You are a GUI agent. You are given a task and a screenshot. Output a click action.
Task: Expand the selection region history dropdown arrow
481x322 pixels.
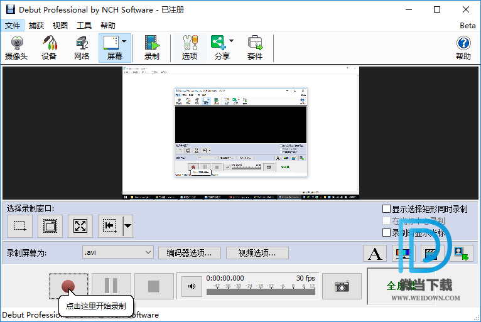(128, 226)
